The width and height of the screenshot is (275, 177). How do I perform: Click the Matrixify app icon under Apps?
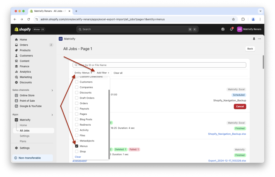click(x=17, y=120)
